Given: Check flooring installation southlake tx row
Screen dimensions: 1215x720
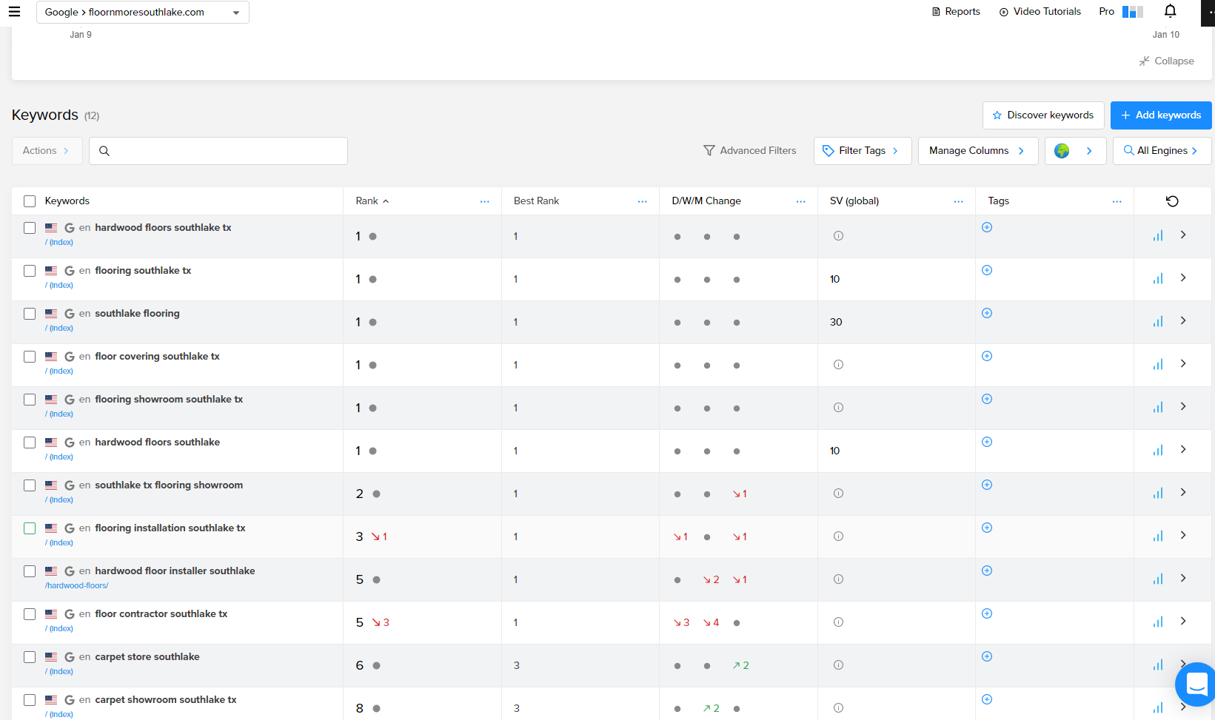Looking at the screenshot, I should coord(30,528).
